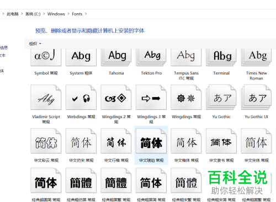Select the 经典粗黑繁 font thumbnail
The height and width of the screenshot is (202, 276).
[x=116, y=180]
